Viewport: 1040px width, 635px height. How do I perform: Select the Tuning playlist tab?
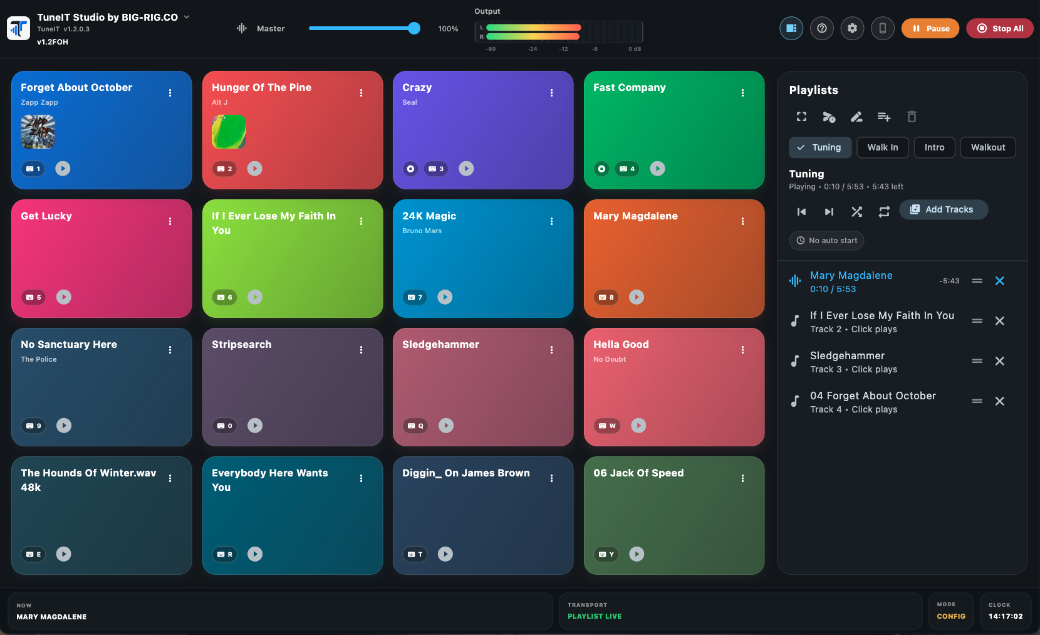coord(820,147)
